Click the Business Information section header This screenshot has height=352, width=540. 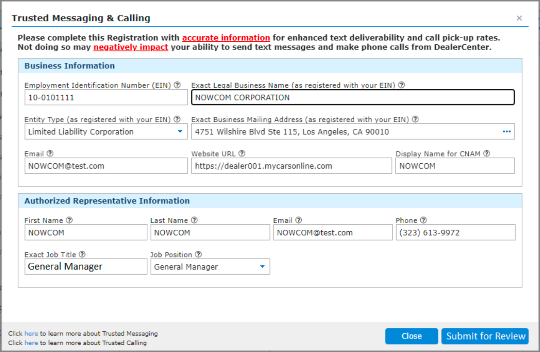(270, 66)
